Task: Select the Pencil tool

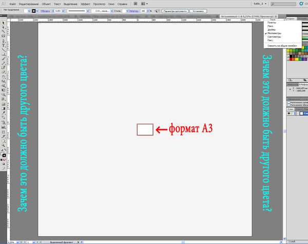Action: [4, 63]
